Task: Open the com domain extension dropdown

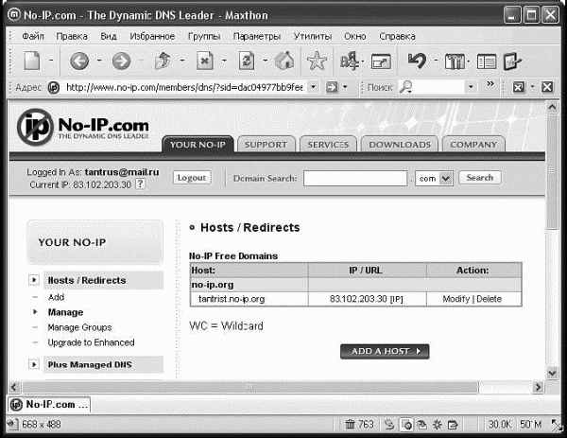Action: pyautogui.click(x=446, y=179)
